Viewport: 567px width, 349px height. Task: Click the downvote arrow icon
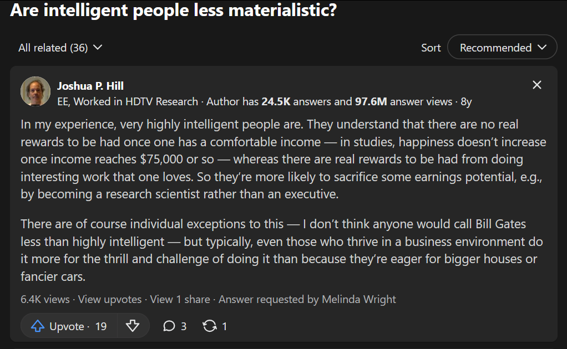coord(133,326)
